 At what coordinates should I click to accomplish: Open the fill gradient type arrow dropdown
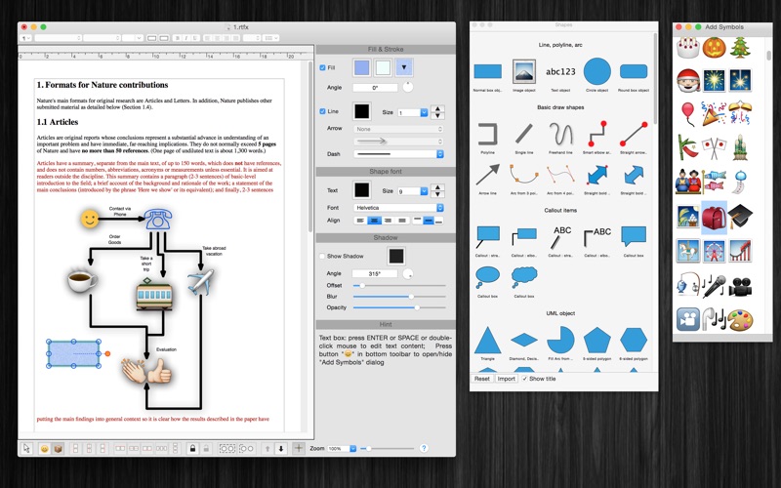click(404, 67)
